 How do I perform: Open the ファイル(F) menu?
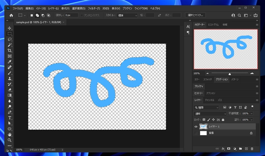tap(18, 8)
